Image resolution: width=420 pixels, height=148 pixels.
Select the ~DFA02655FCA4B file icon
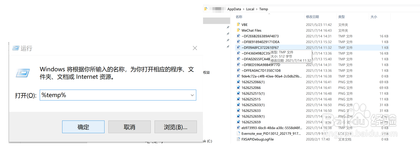click(x=238, y=59)
